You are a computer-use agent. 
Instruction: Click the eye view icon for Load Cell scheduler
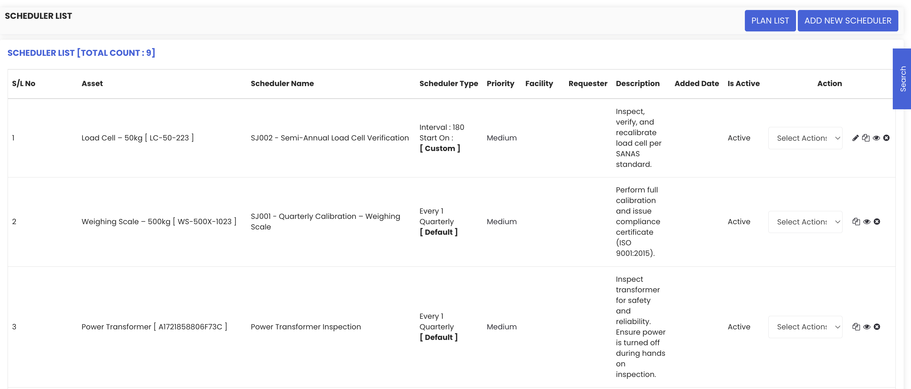click(x=876, y=138)
